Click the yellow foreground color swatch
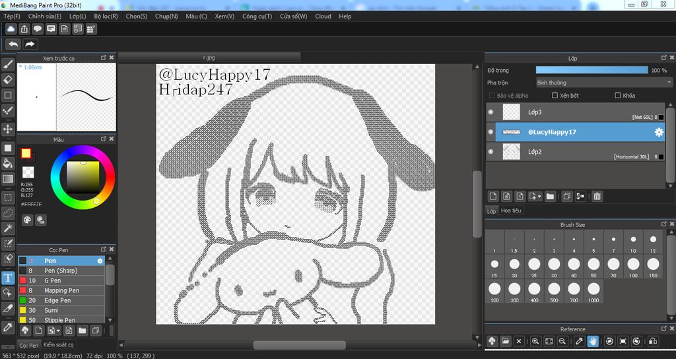 (26, 153)
